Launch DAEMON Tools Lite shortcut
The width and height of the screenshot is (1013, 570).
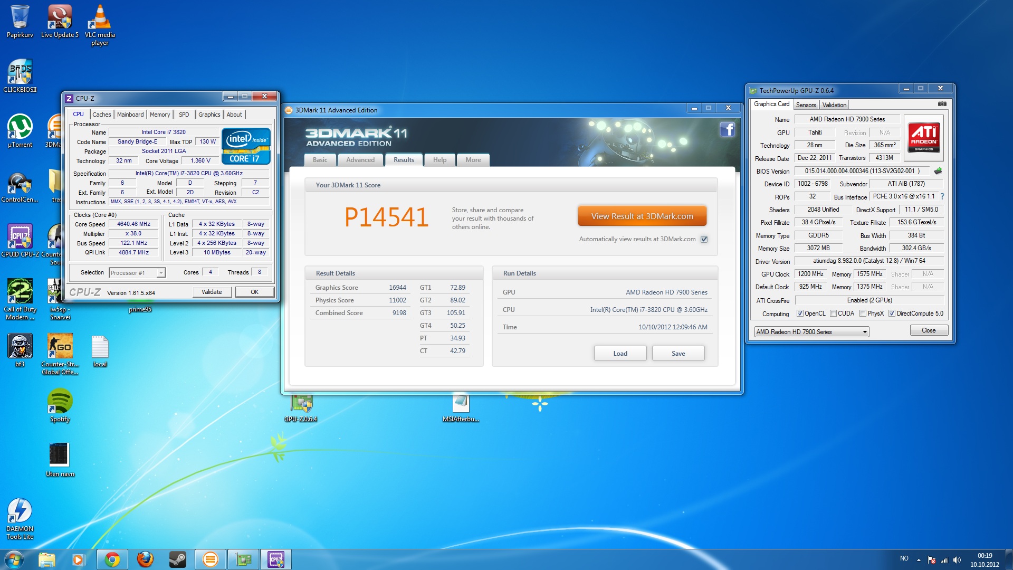20,519
